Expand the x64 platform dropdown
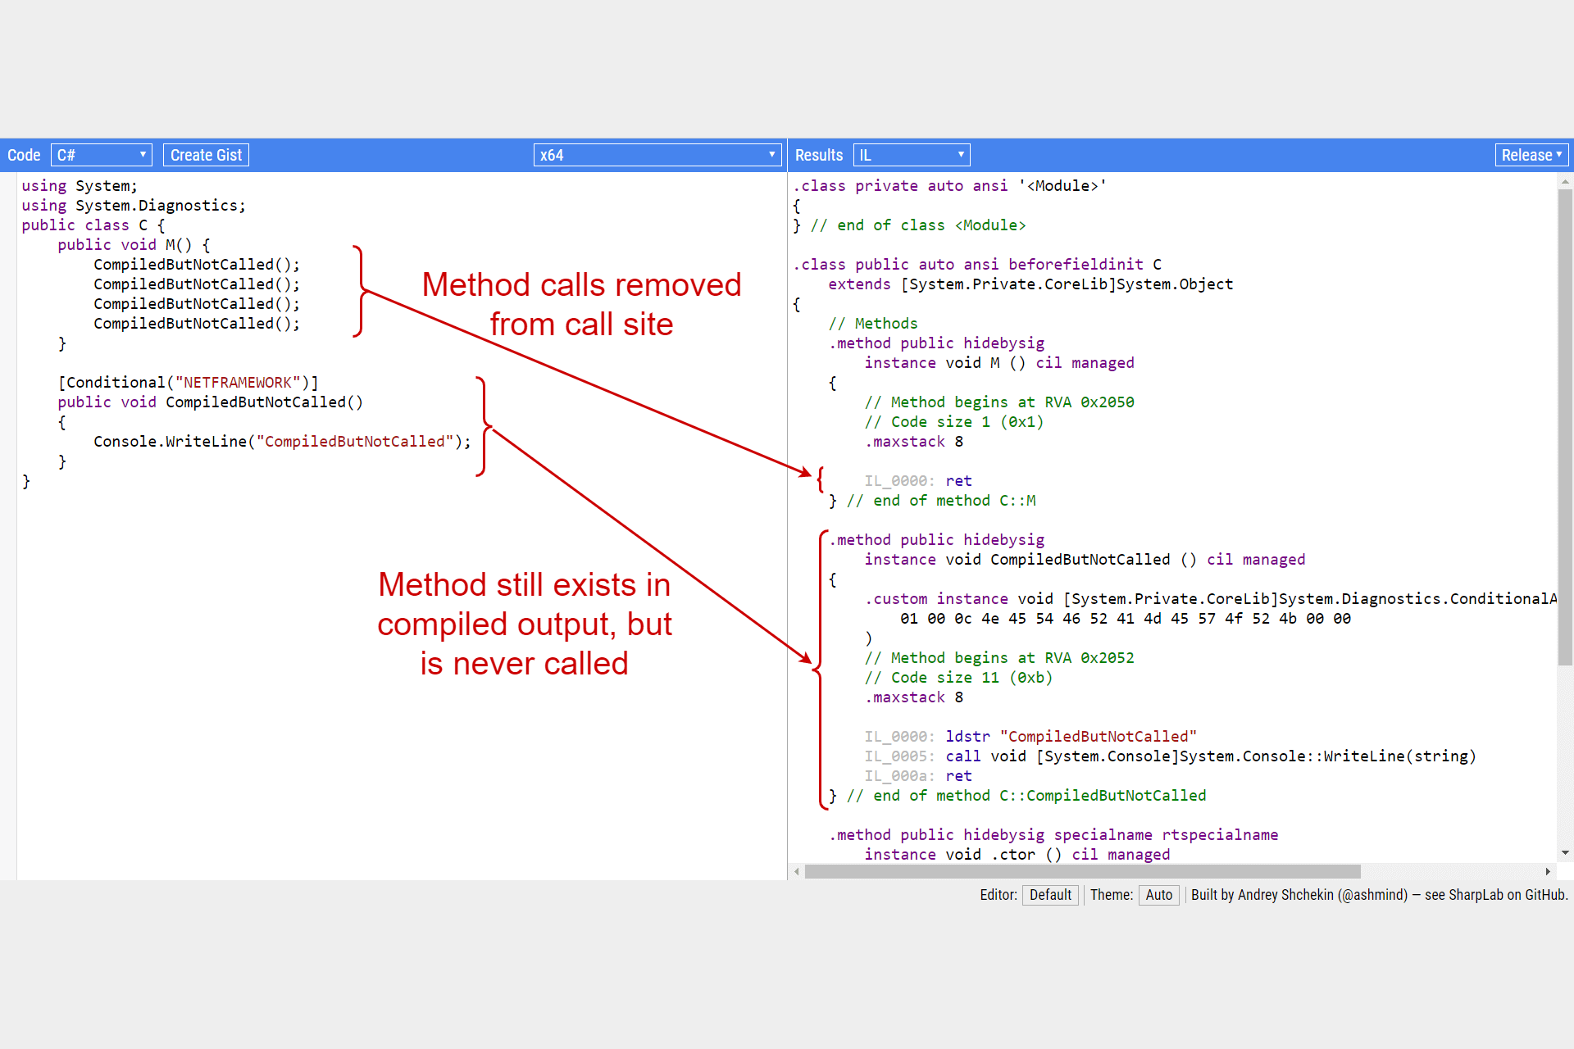 657,155
